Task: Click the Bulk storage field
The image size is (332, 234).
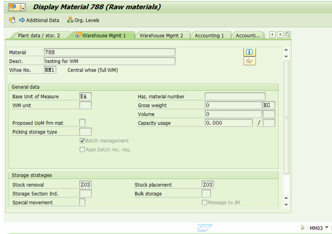Action: pos(206,194)
